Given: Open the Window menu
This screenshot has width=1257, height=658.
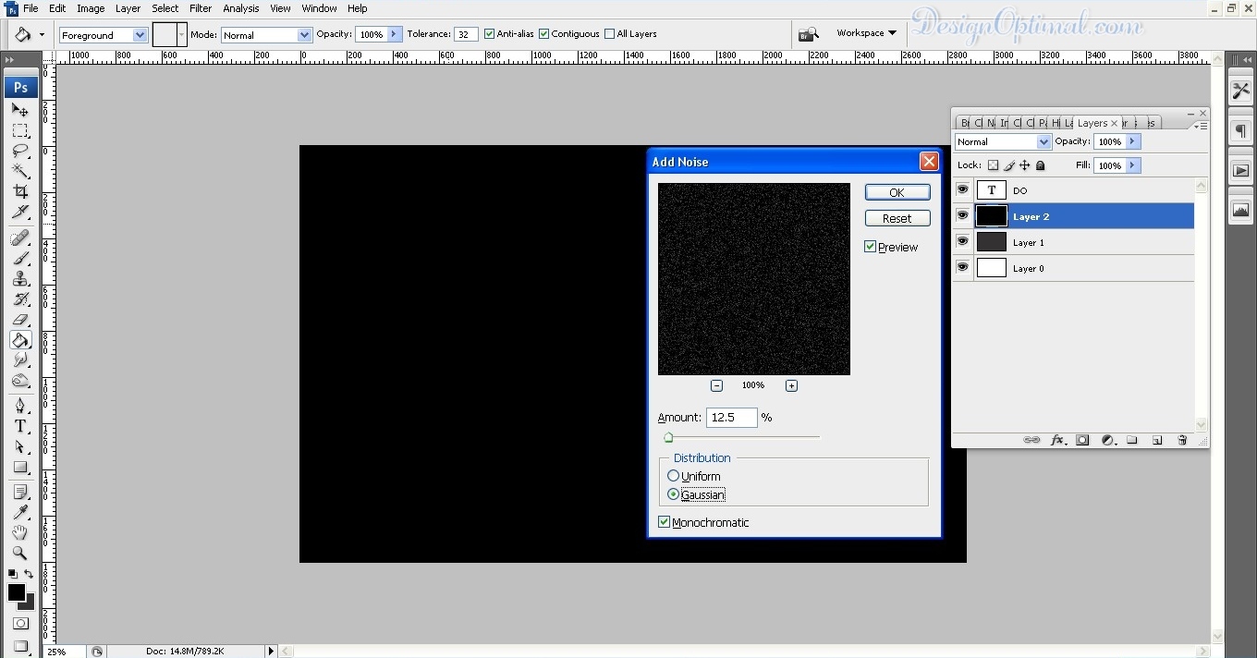Looking at the screenshot, I should [319, 8].
